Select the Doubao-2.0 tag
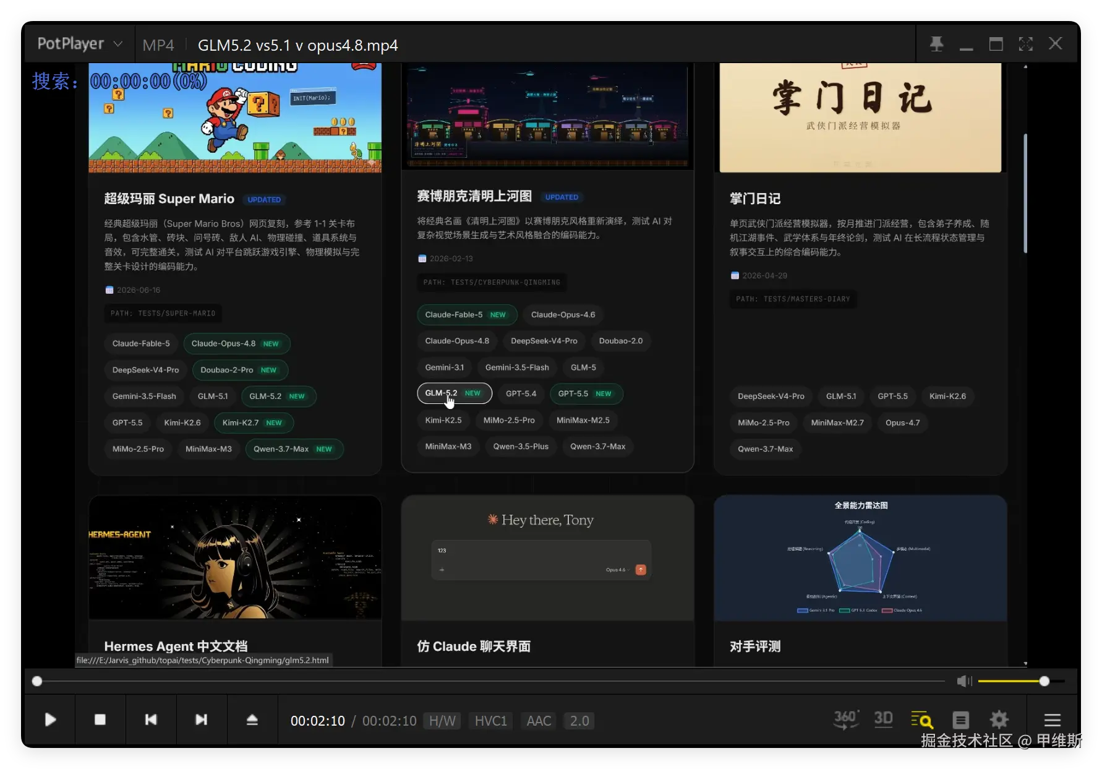1102x769 pixels. click(620, 341)
